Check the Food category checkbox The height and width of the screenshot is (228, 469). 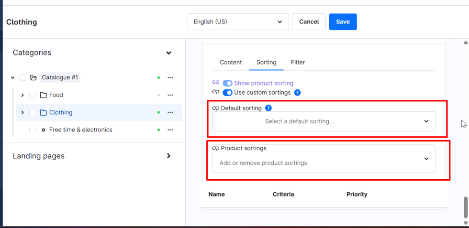(33, 95)
